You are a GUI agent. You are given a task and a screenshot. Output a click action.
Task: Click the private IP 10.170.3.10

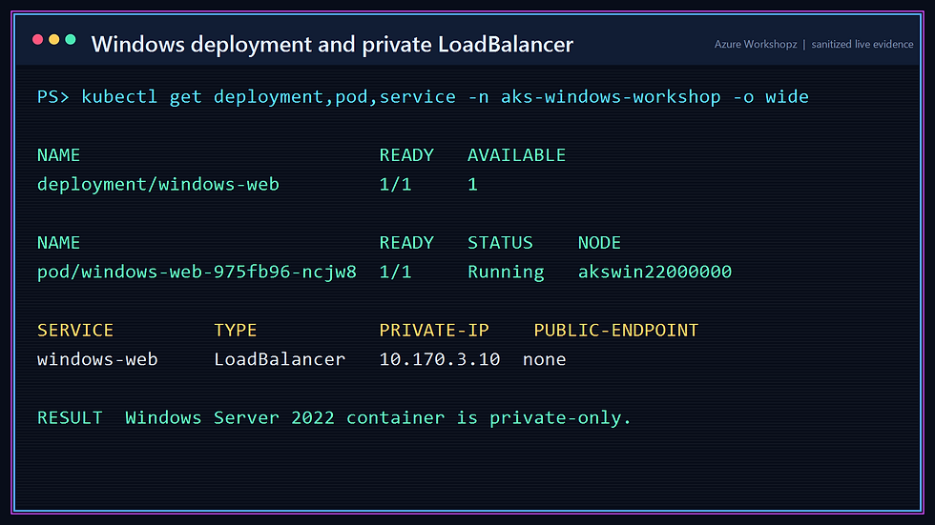coord(440,359)
